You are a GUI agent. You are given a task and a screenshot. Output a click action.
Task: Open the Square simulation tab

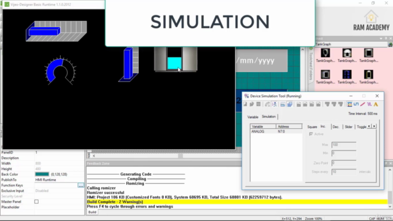[312, 127]
